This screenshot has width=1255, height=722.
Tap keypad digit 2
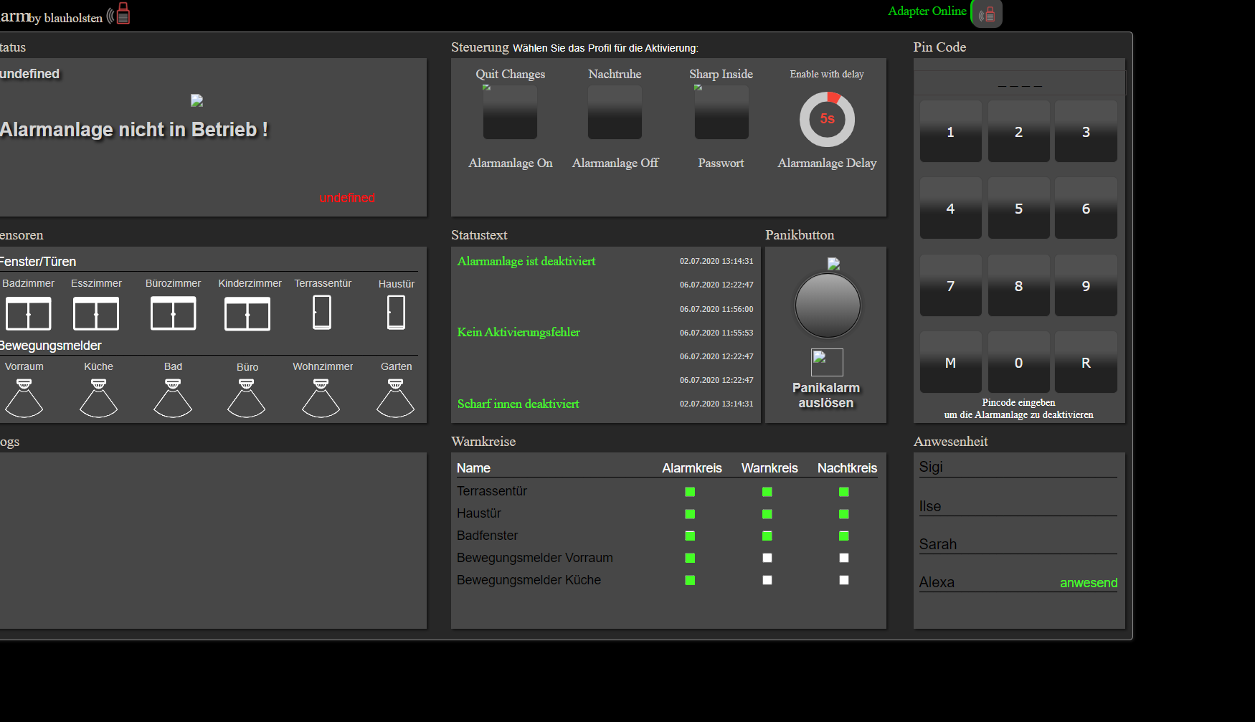coord(1018,131)
